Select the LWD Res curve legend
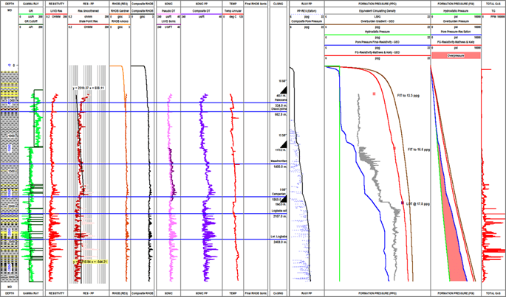 [x=56, y=11]
